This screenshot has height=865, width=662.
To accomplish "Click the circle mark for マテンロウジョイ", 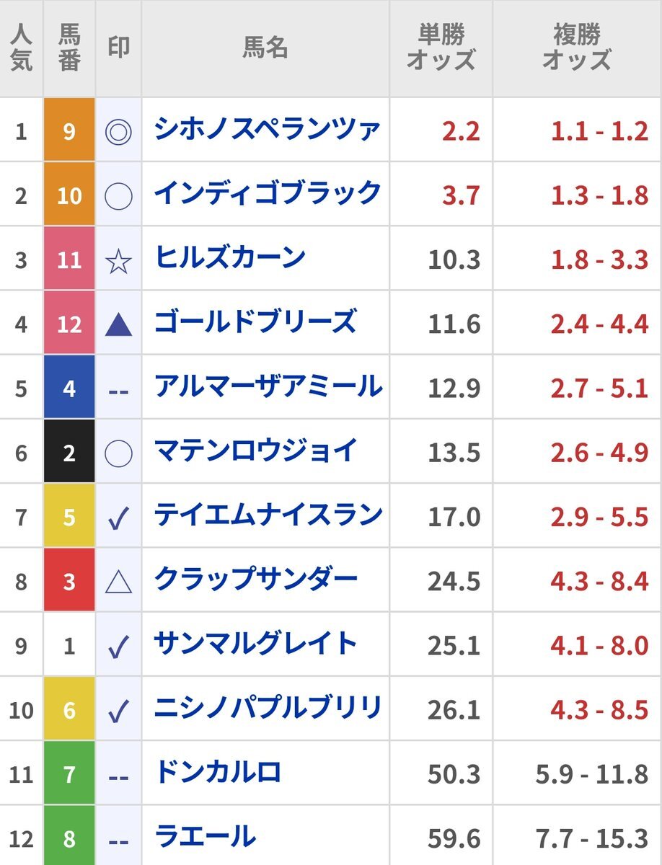I will [x=118, y=452].
